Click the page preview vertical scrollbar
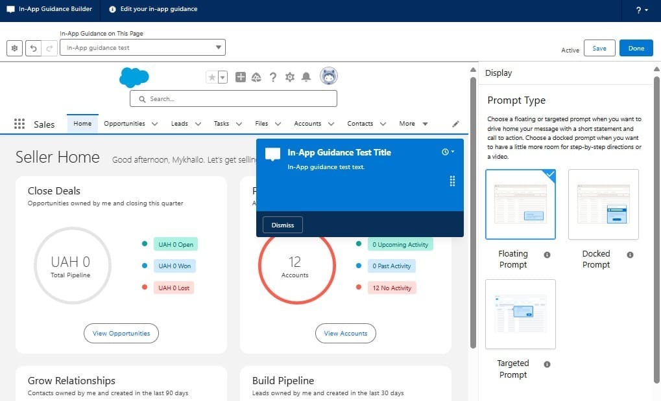661x401 pixels. click(473, 212)
